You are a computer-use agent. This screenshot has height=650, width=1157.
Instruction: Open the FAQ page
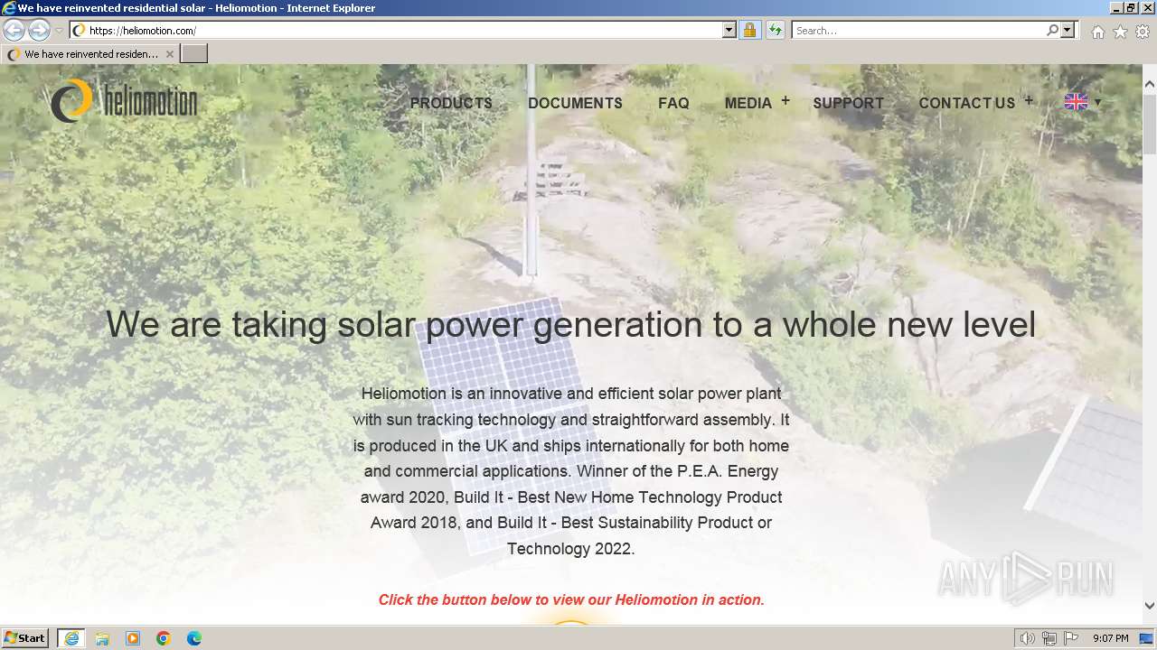[673, 103]
